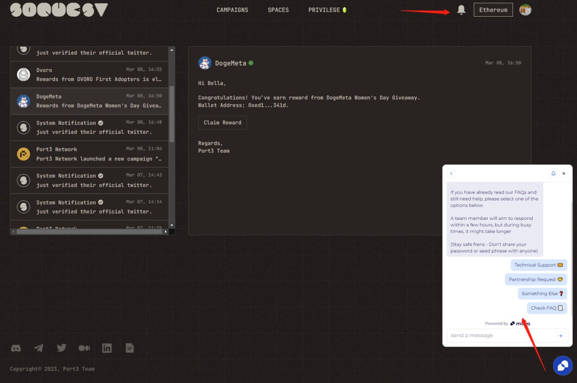Open the Ethereum network selector

click(x=493, y=10)
